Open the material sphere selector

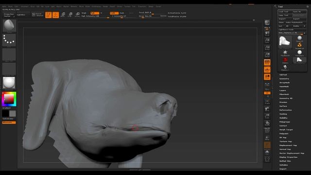click(9, 83)
